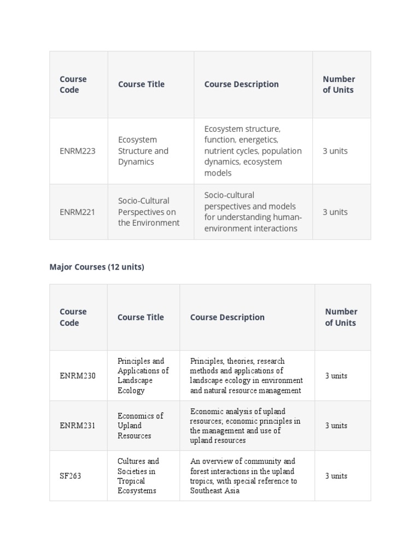
Task: Click the ENRM230 course code
Action: coord(78,376)
